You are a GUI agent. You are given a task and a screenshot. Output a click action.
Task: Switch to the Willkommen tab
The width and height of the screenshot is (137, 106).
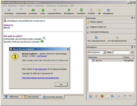[12, 97]
